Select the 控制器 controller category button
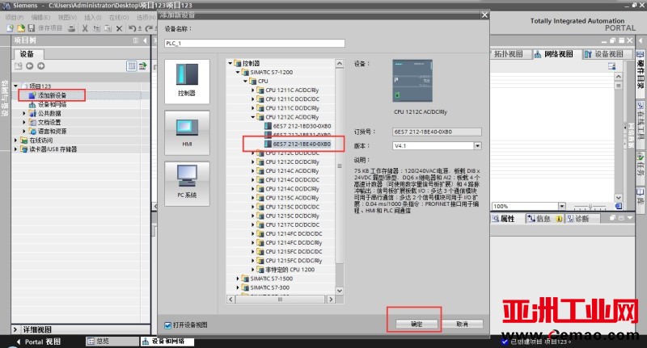This screenshot has height=348, width=647. click(x=187, y=81)
